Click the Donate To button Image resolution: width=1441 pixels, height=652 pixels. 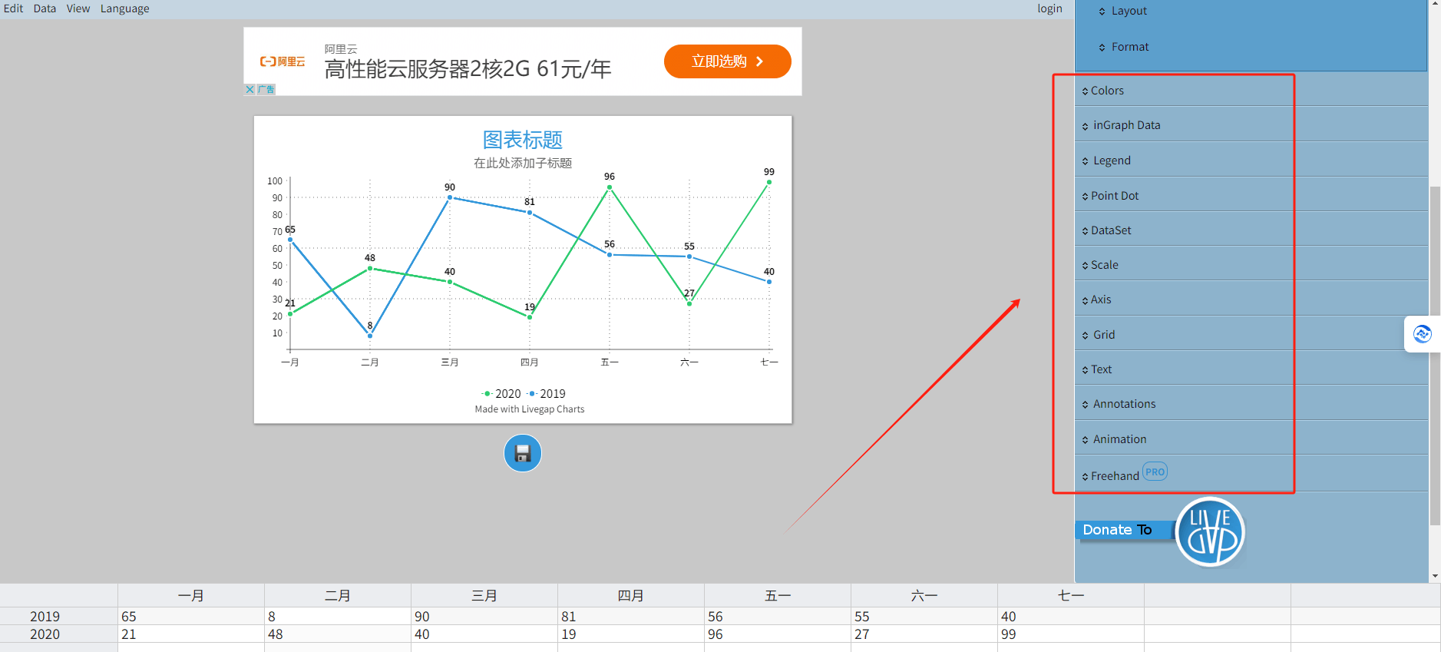click(1125, 530)
